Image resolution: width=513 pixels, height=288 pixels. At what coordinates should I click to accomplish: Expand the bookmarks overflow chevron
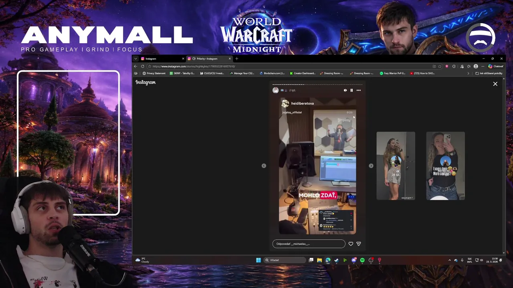tap(468, 74)
